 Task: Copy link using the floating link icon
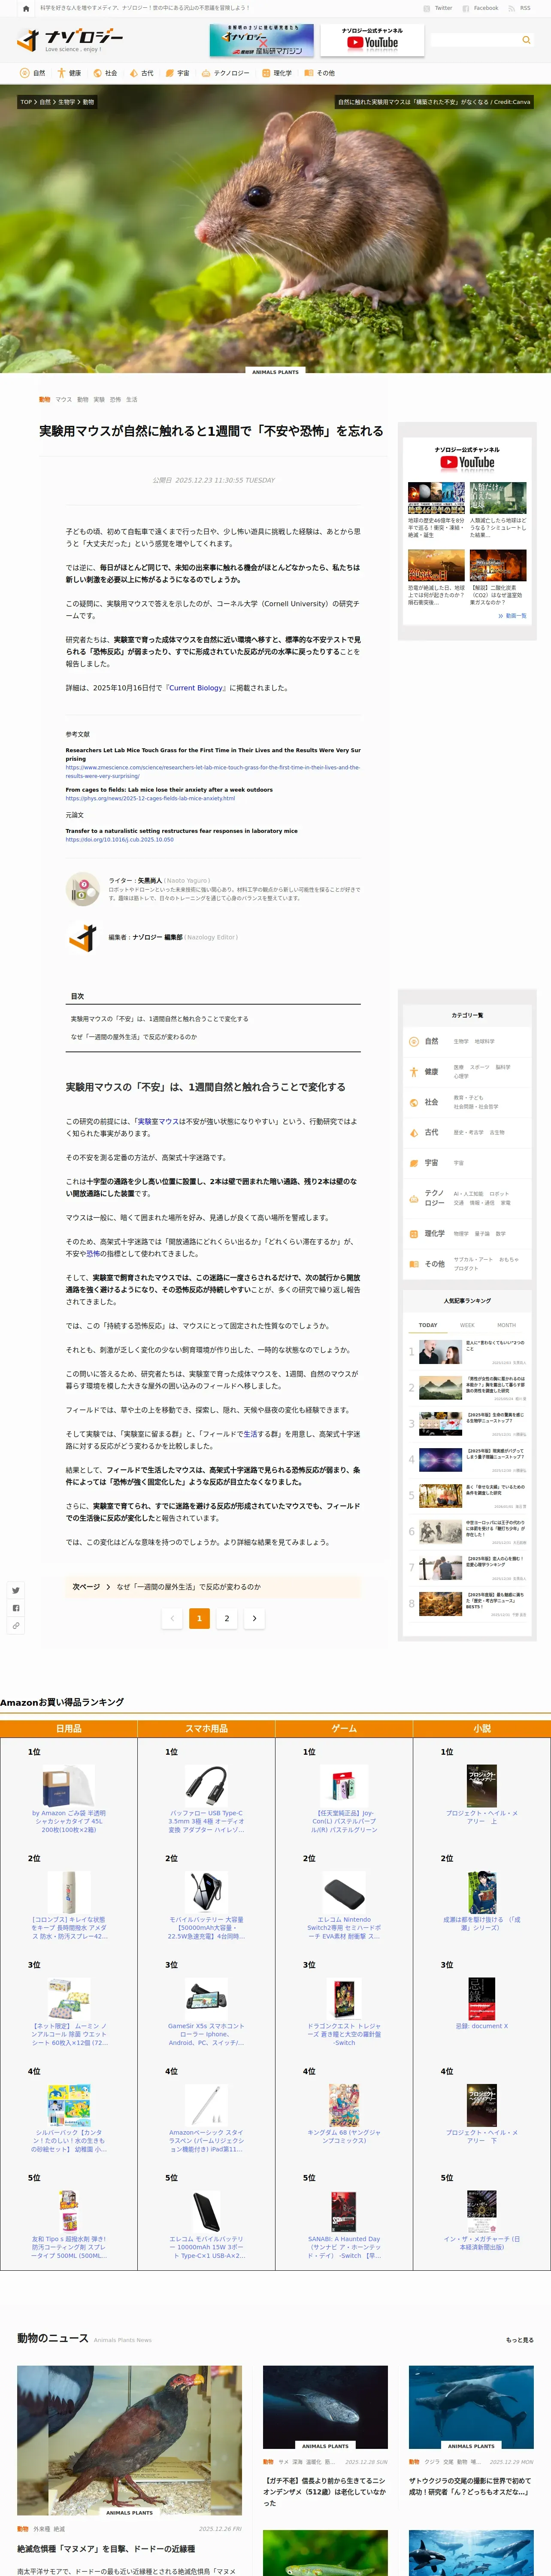click(x=16, y=1626)
